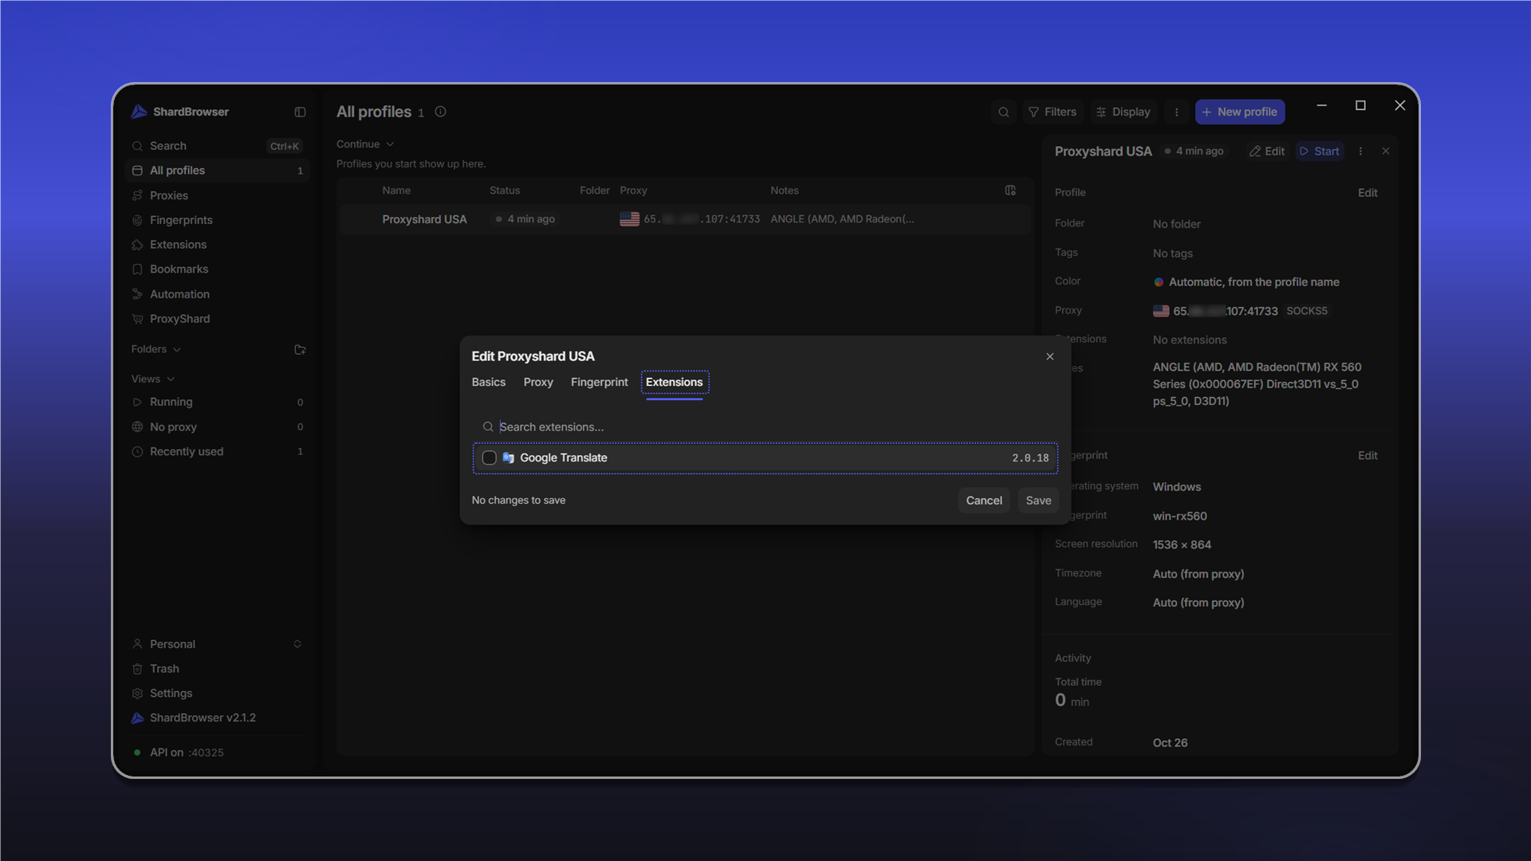1531x861 pixels.
Task: Close the Proxyshard USA details panel
Action: [x=1386, y=151]
